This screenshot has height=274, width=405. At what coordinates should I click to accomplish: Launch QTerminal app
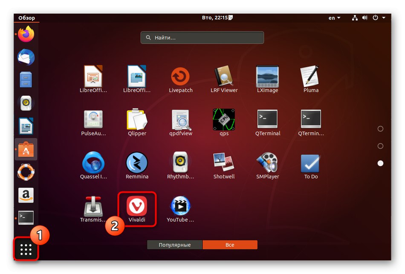(x=267, y=119)
